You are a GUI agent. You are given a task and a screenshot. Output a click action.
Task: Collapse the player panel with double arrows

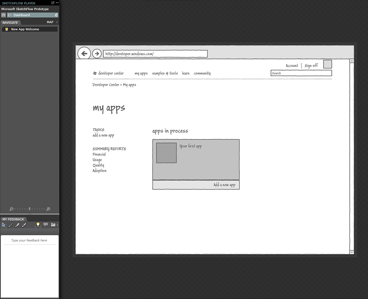coord(57,3)
